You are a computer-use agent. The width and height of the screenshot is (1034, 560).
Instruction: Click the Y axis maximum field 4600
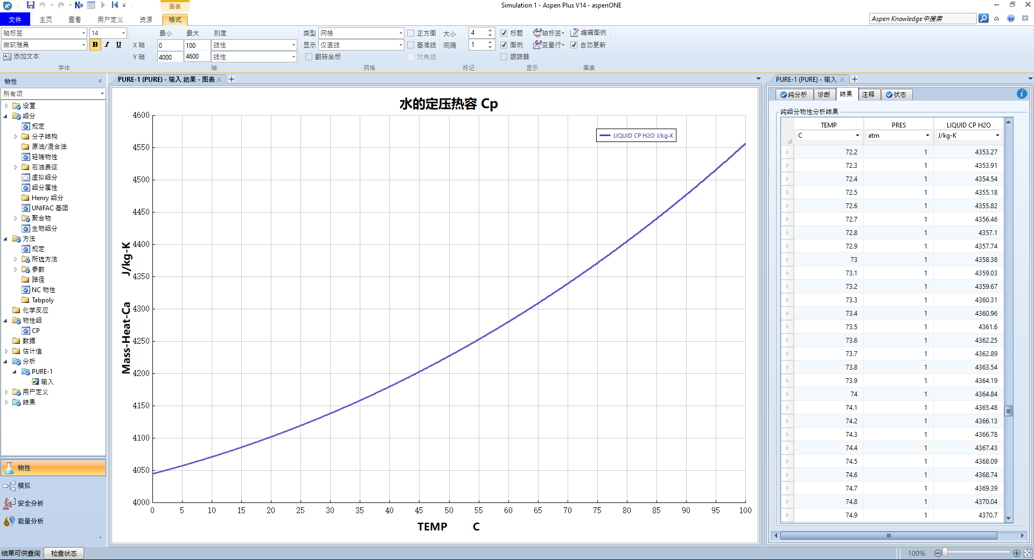[x=197, y=56]
